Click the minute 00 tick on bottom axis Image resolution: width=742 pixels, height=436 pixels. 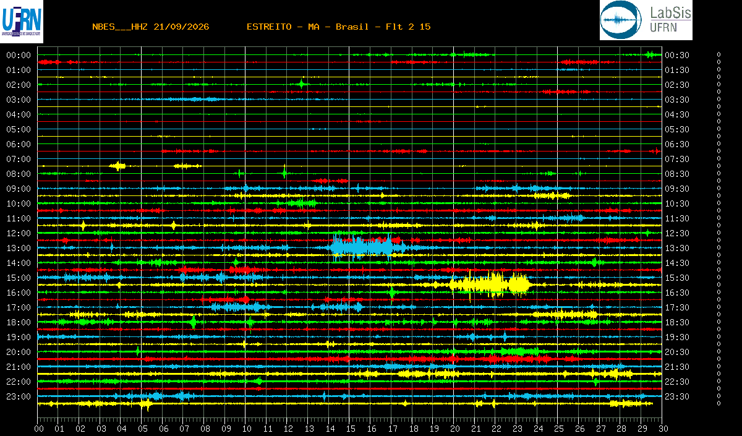pos(39,429)
